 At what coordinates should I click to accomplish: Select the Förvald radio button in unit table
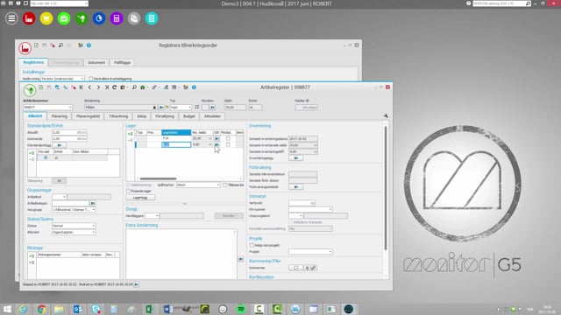(x=46, y=157)
